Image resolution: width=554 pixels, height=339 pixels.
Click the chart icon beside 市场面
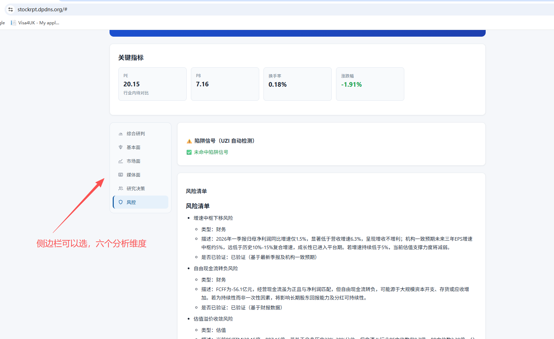tap(120, 161)
